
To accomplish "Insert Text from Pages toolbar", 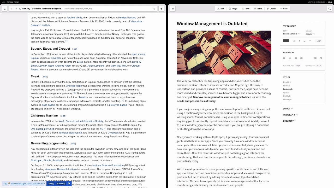I will tap(220, 9).
